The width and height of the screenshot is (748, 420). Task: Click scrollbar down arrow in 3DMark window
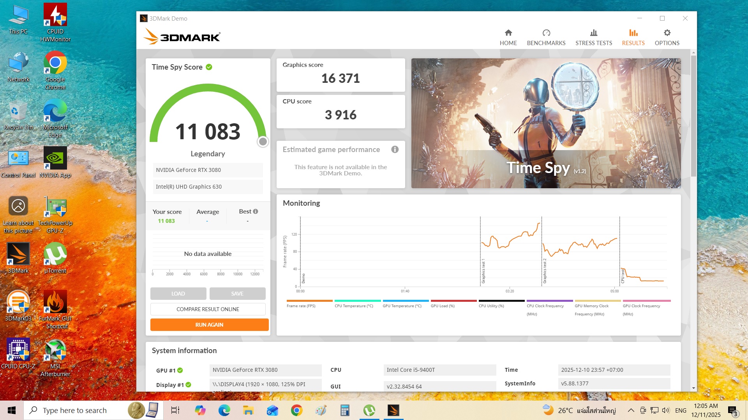click(693, 388)
